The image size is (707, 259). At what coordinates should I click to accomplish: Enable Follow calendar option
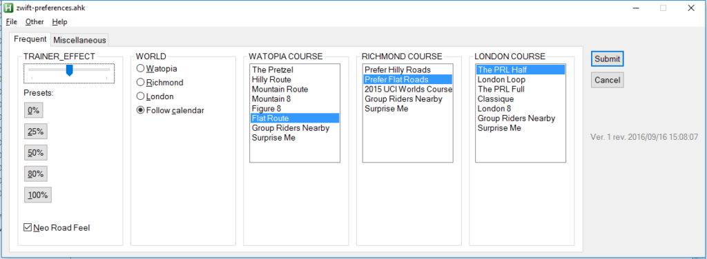(x=171, y=110)
